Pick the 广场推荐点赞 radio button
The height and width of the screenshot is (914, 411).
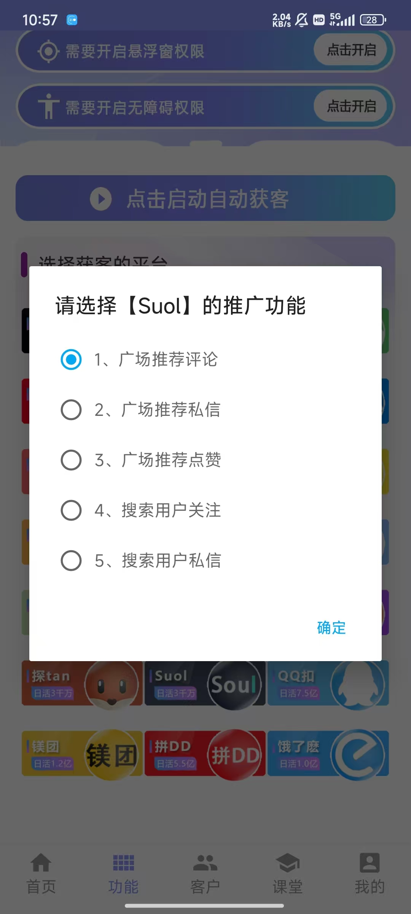[71, 460]
